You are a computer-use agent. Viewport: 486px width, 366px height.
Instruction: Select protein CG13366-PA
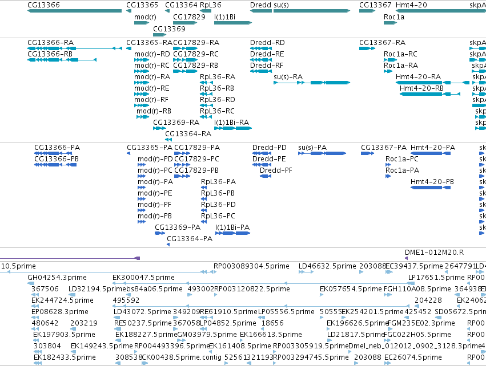pos(57,147)
